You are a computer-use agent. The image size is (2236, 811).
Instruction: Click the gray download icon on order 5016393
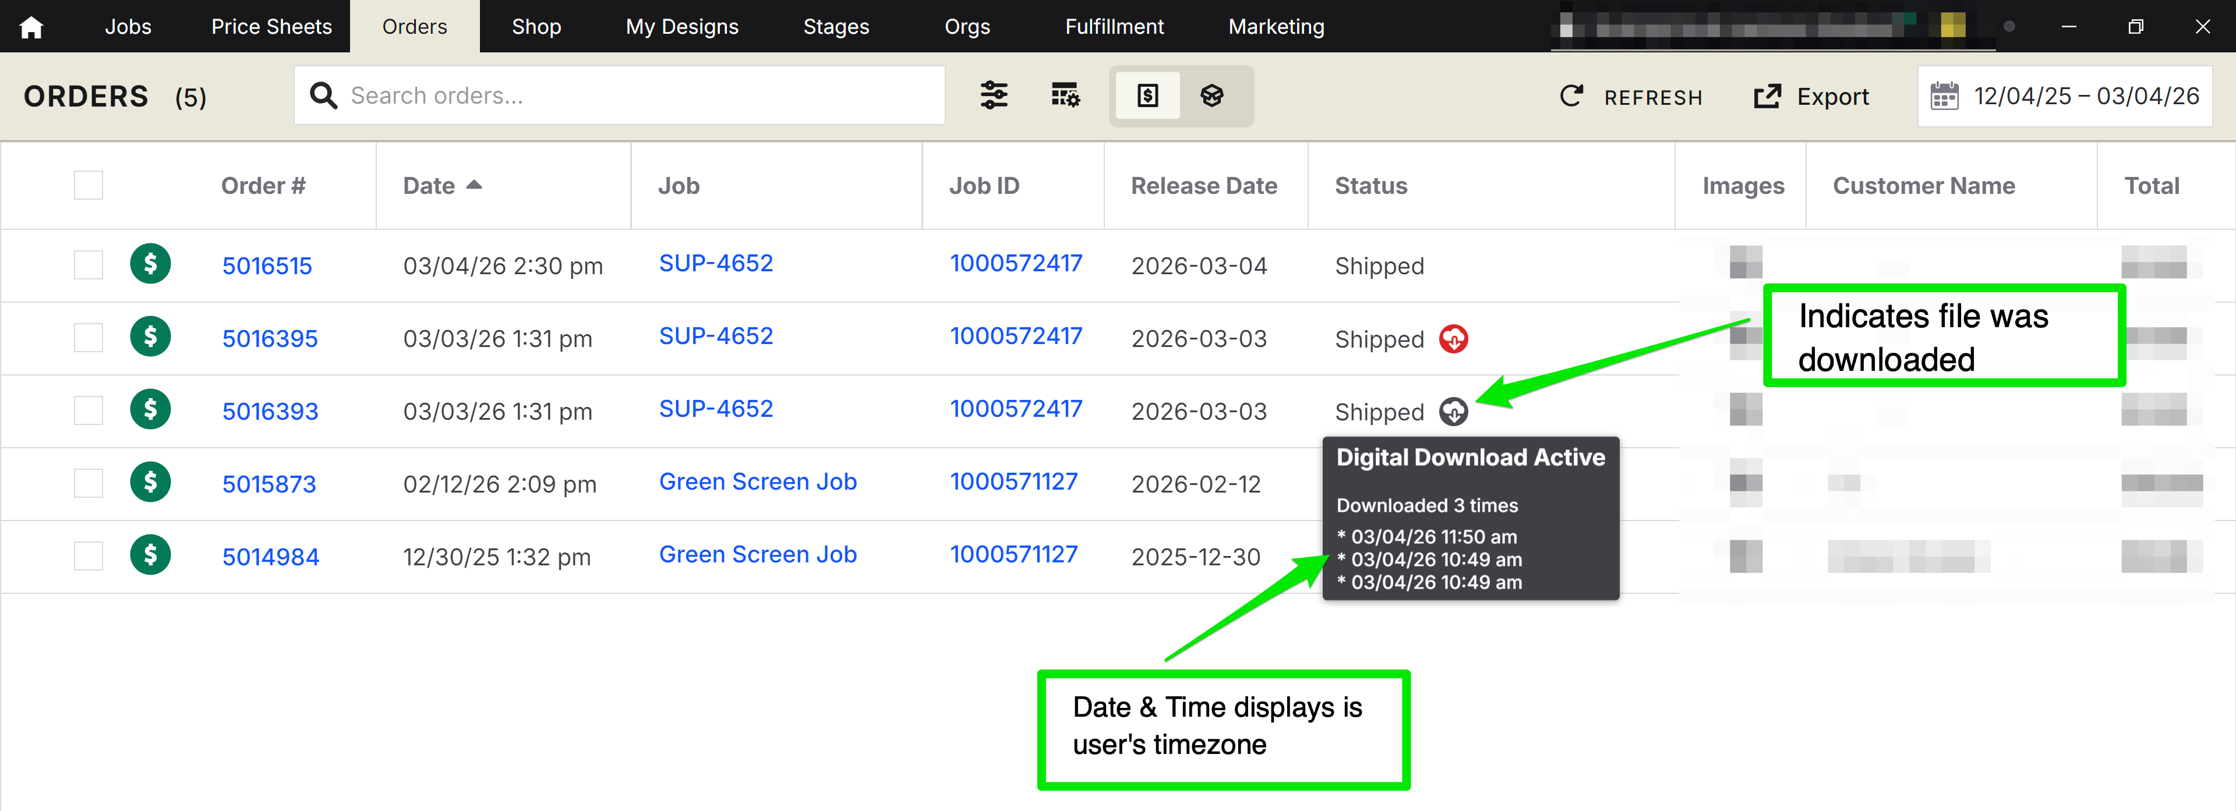pyautogui.click(x=1453, y=412)
